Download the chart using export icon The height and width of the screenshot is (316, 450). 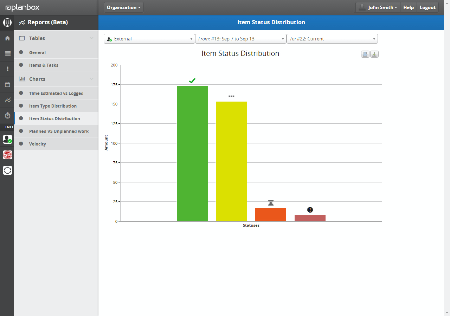(374, 54)
